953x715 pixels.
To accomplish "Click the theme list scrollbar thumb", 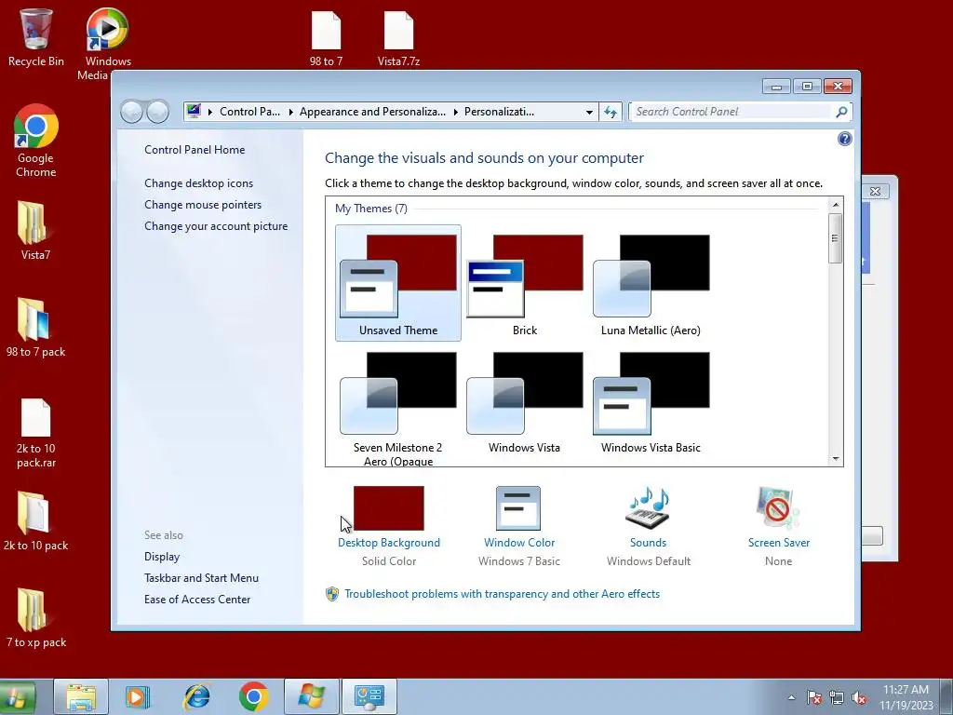I will pos(836,237).
